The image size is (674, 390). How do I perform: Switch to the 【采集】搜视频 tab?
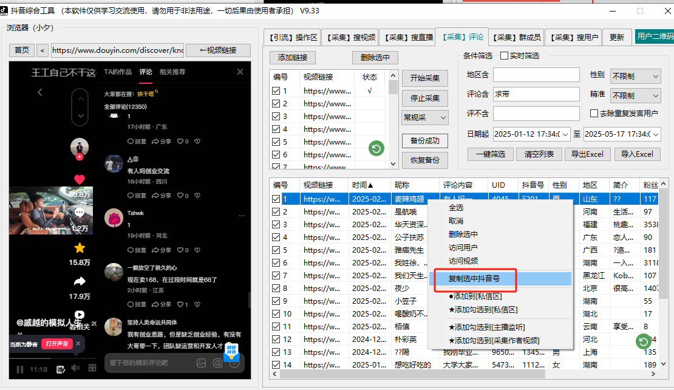pos(349,38)
